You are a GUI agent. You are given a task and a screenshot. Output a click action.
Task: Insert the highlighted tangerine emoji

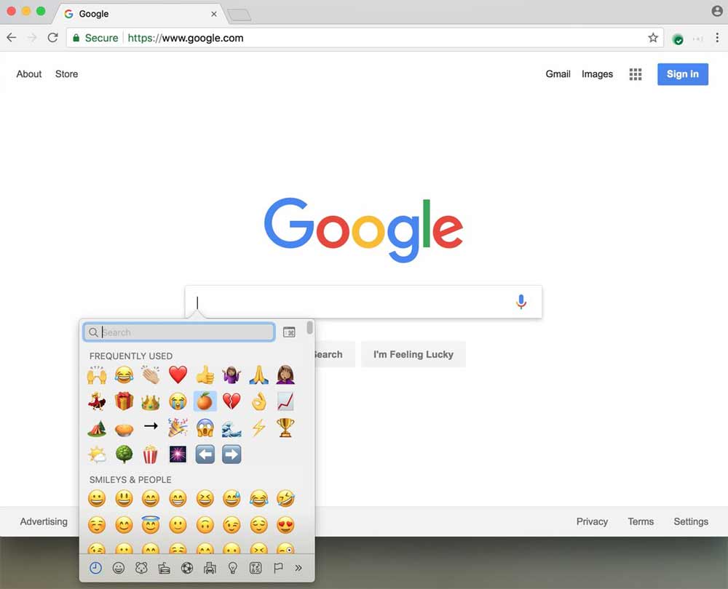point(205,401)
